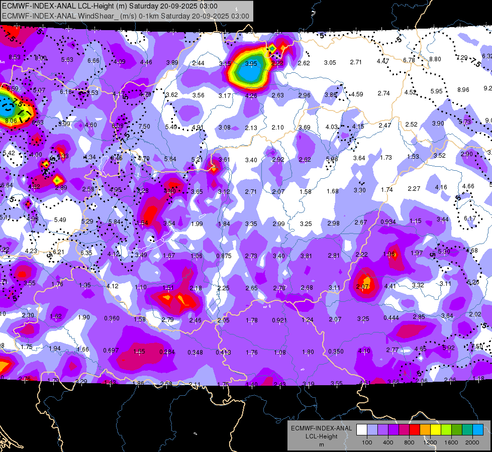The image size is (492, 452).
Task: Click the bright violet swatch left of the magenta one
Action: [x=393, y=430]
